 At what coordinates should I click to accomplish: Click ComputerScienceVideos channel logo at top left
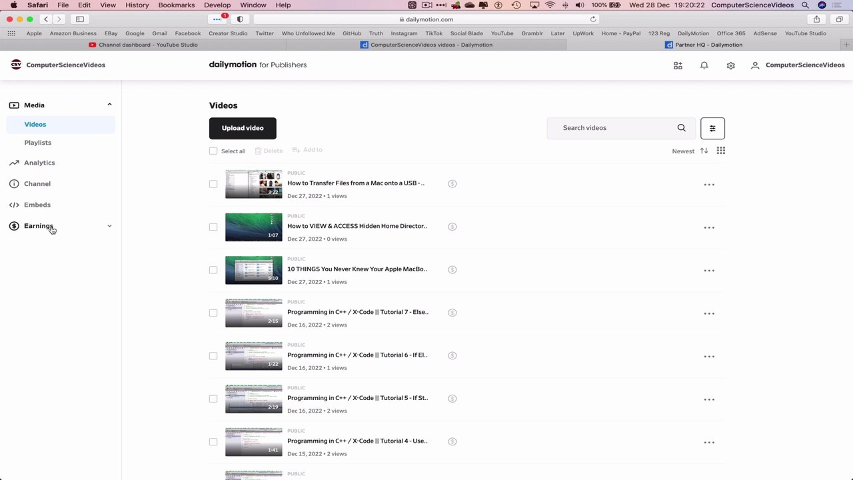16,65
